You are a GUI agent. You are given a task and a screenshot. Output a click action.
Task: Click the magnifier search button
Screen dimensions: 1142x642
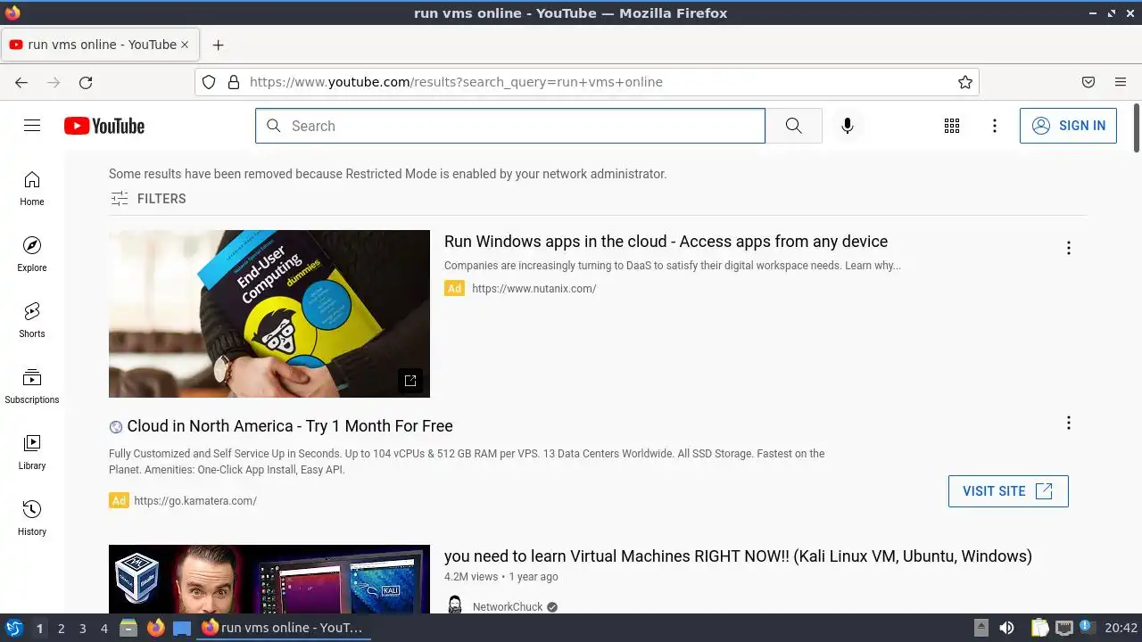793,126
